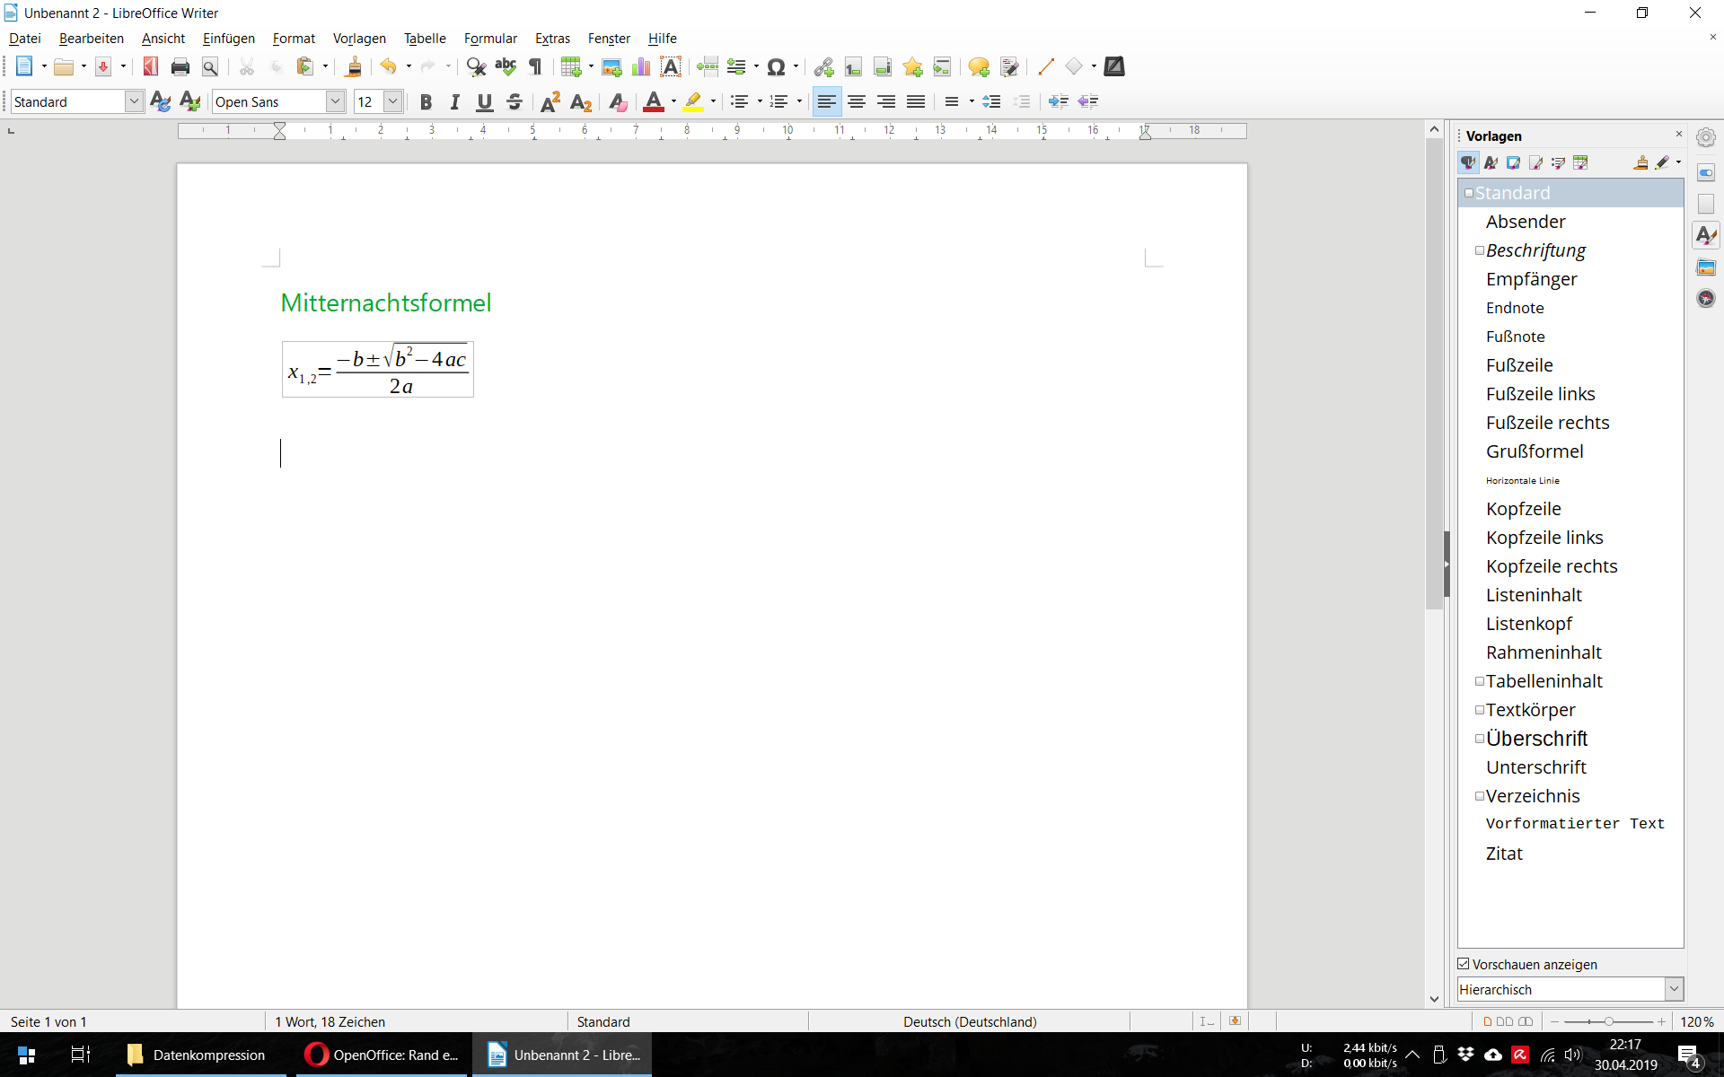Click the Insert Image toolbar icon

click(x=611, y=66)
